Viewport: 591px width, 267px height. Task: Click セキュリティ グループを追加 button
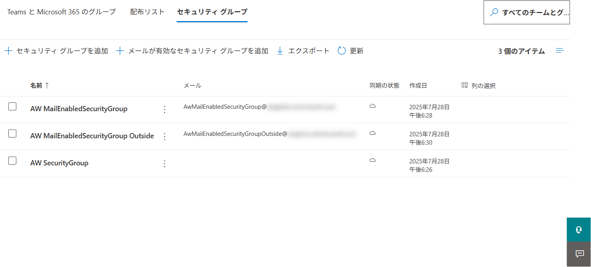coord(56,51)
